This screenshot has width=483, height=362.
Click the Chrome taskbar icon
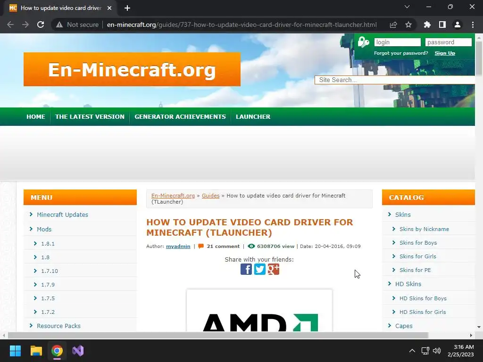(x=57, y=351)
